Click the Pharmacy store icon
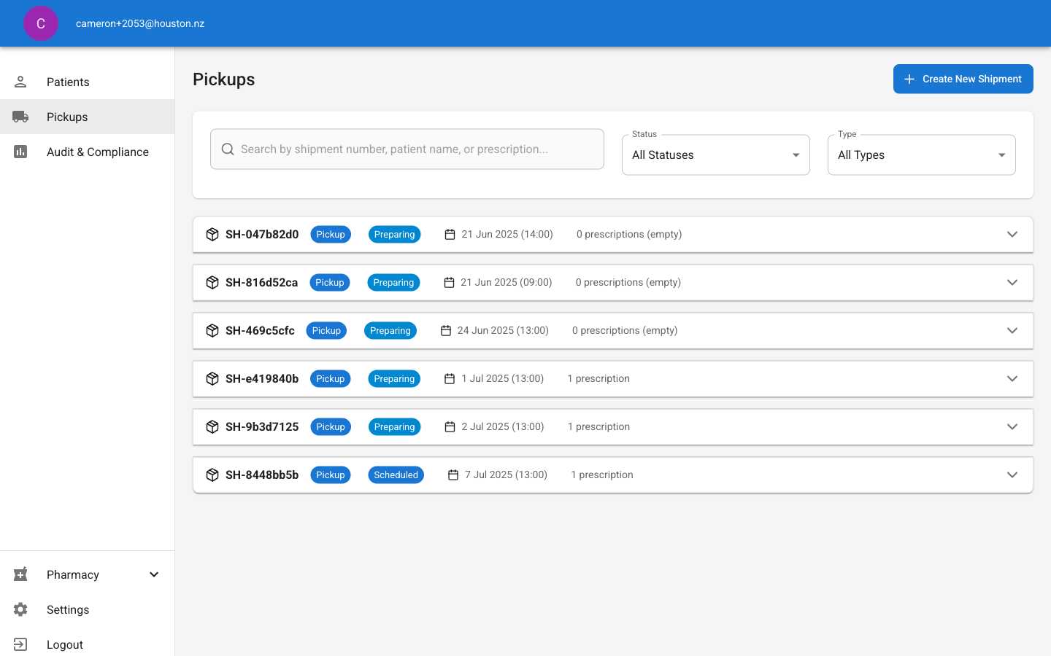Screen dimensions: 1051x656 pyautogui.click(x=20, y=574)
